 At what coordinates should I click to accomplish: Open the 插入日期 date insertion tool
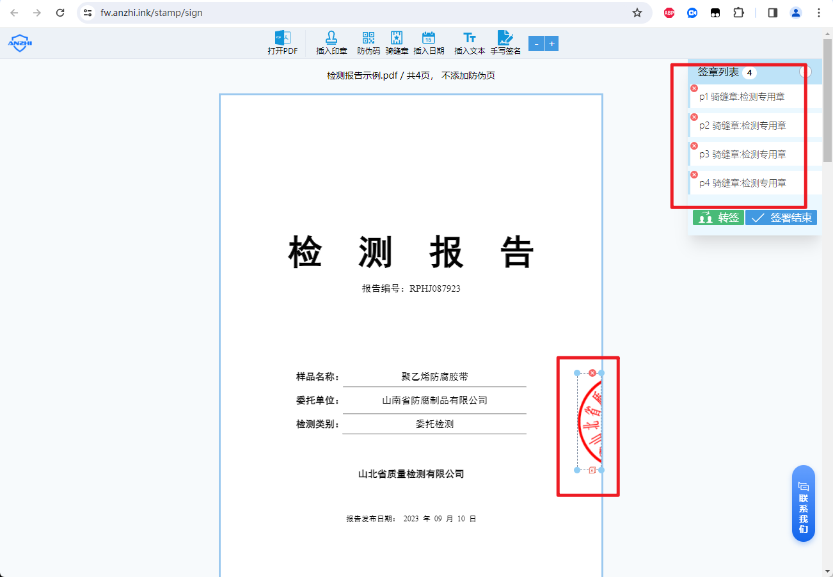pos(428,43)
